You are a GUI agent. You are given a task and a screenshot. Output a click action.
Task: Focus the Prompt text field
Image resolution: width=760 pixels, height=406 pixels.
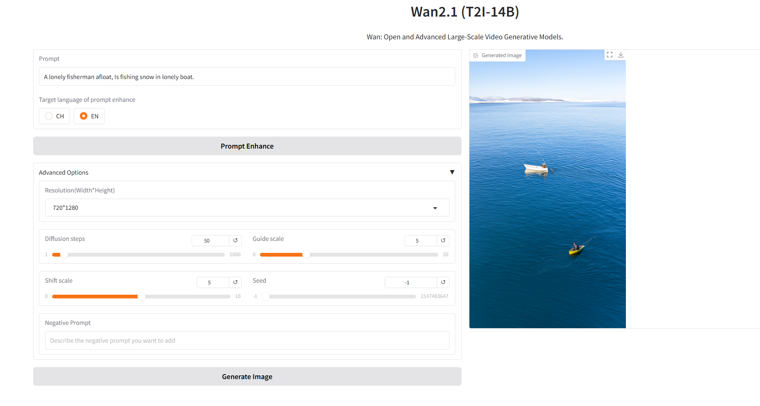(x=247, y=77)
